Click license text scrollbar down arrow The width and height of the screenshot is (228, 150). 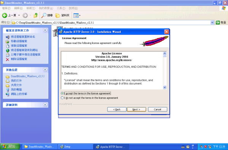164,87
